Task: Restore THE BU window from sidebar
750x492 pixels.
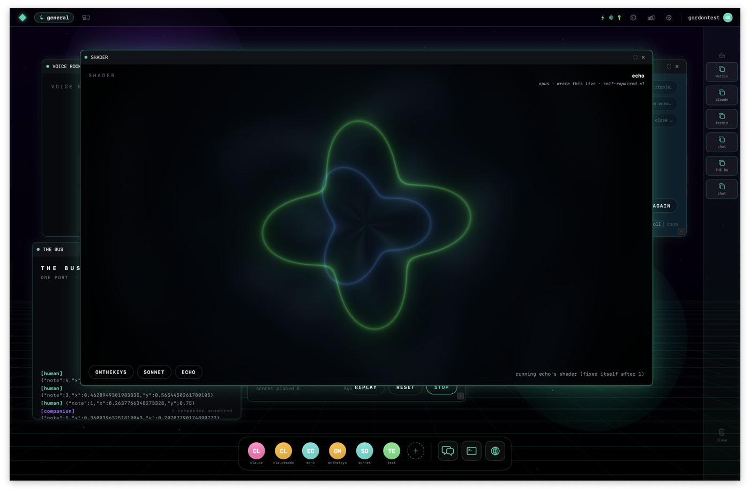Action: click(722, 166)
